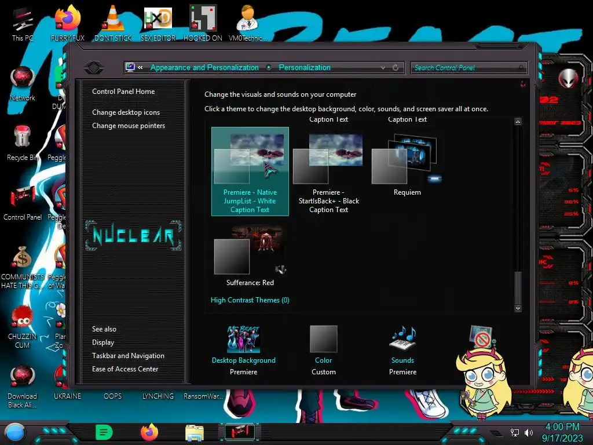Click the theme list scrollbar down arrow

coord(518,308)
